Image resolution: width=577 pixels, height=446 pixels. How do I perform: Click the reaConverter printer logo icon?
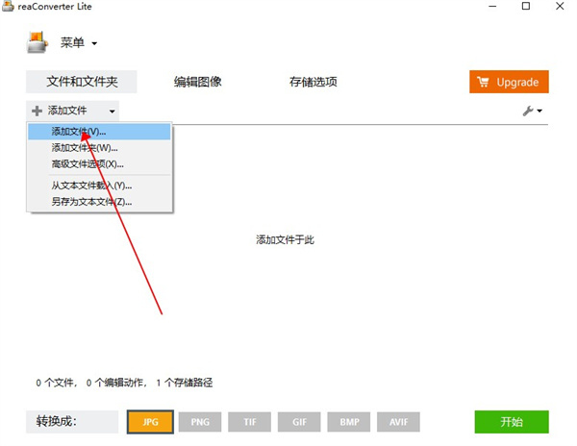(x=36, y=42)
